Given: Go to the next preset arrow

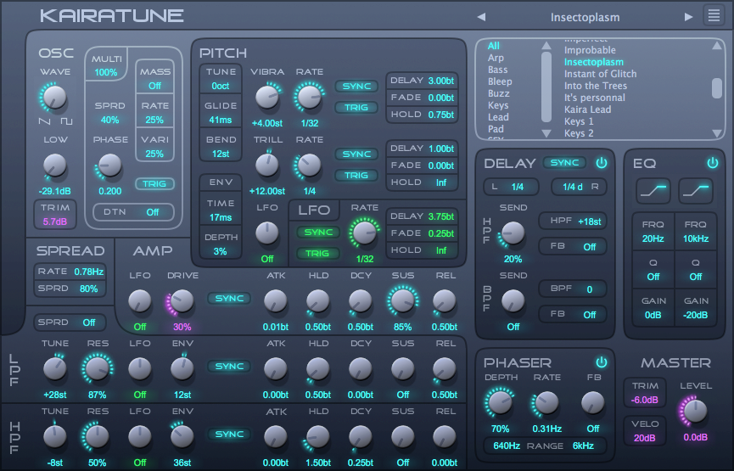Looking at the screenshot, I should pos(689,16).
